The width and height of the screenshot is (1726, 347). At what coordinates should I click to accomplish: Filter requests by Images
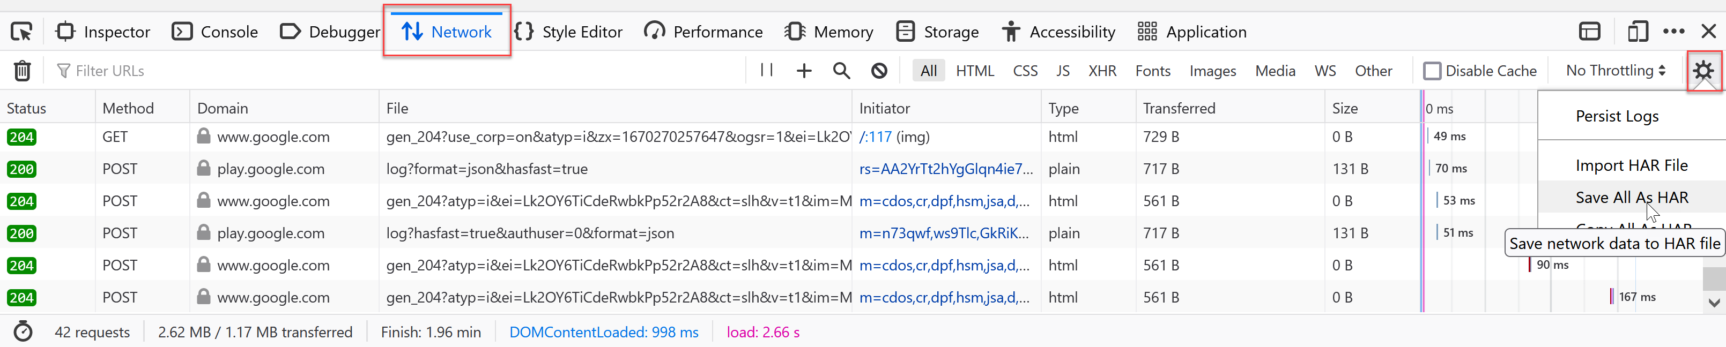coord(1213,71)
